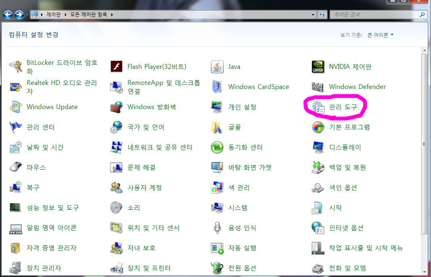Image resolution: width=431 pixels, height=277 pixels.
Task: Open BitLocker 드라이브 암호화 icon
Action: [15, 67]
